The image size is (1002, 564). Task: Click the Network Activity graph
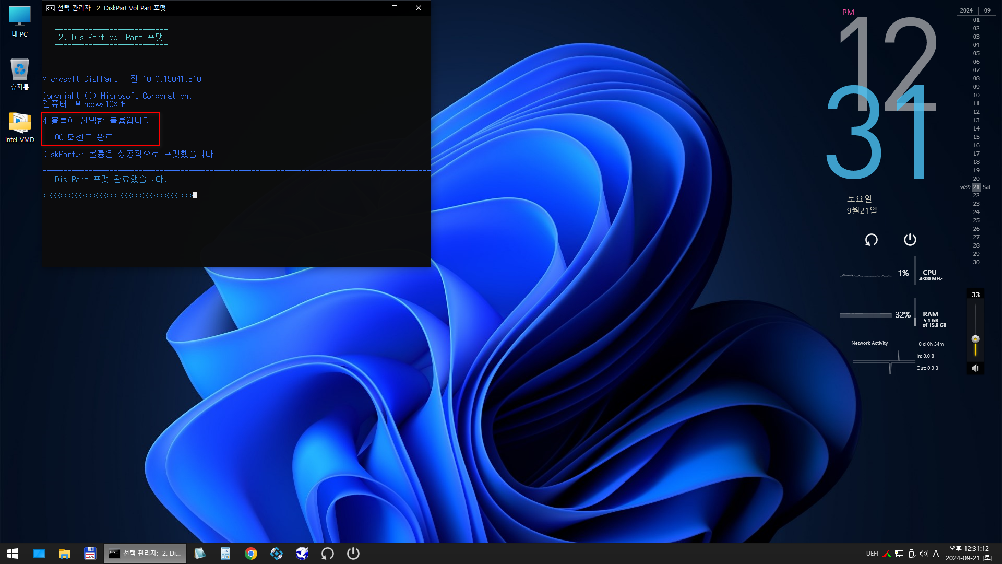pos(884,361)
